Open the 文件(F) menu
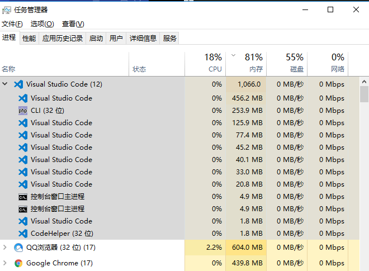 [x=12, y=24]
